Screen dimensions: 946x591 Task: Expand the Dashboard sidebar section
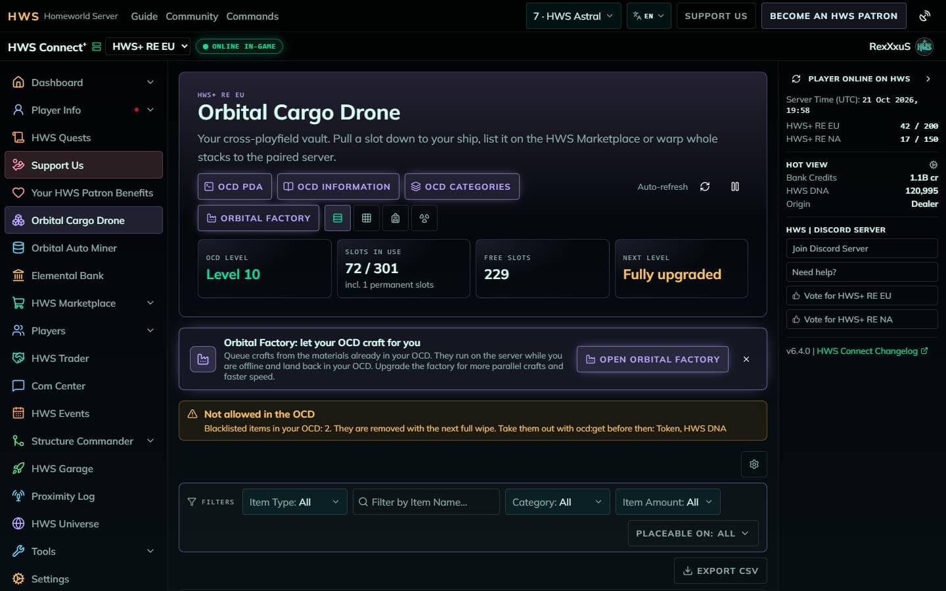point(83,83)
